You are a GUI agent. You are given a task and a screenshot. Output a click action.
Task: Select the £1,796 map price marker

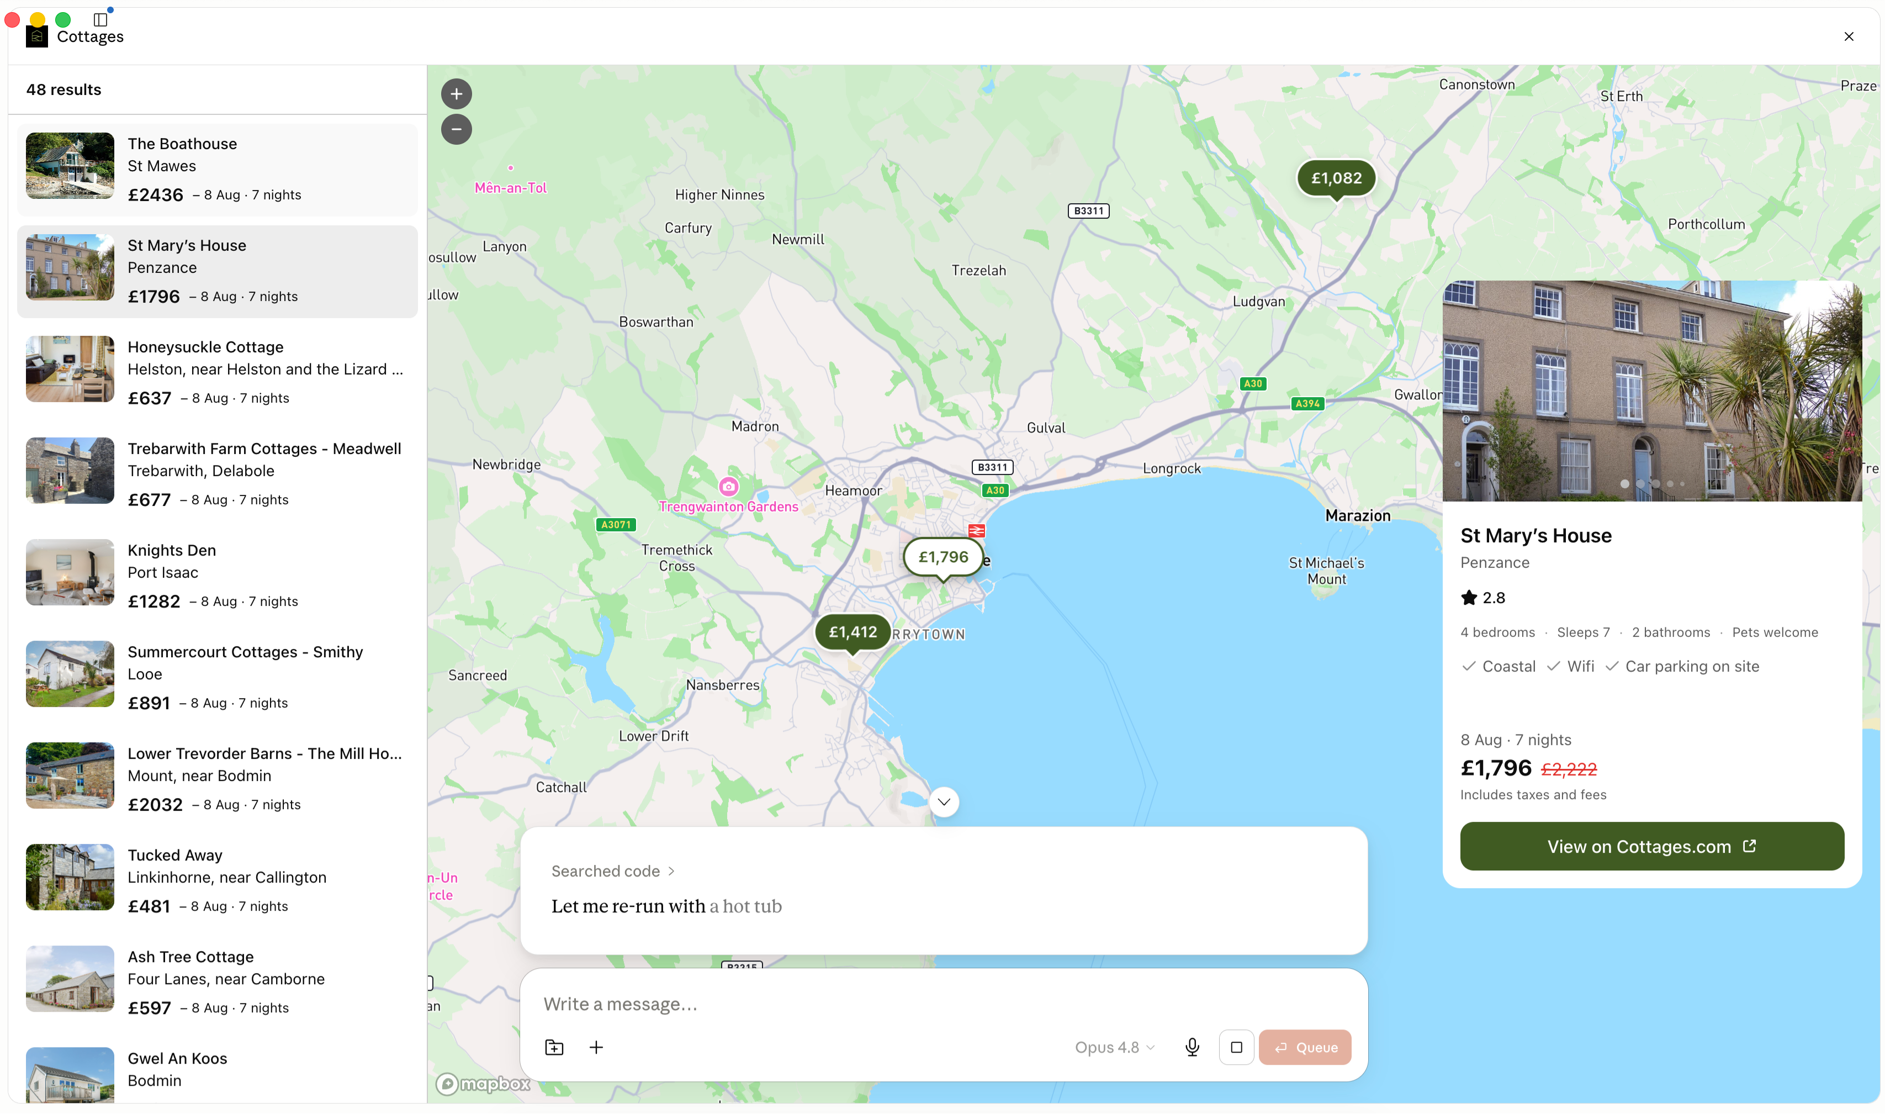pyautogui.click(x=942, y=558)
